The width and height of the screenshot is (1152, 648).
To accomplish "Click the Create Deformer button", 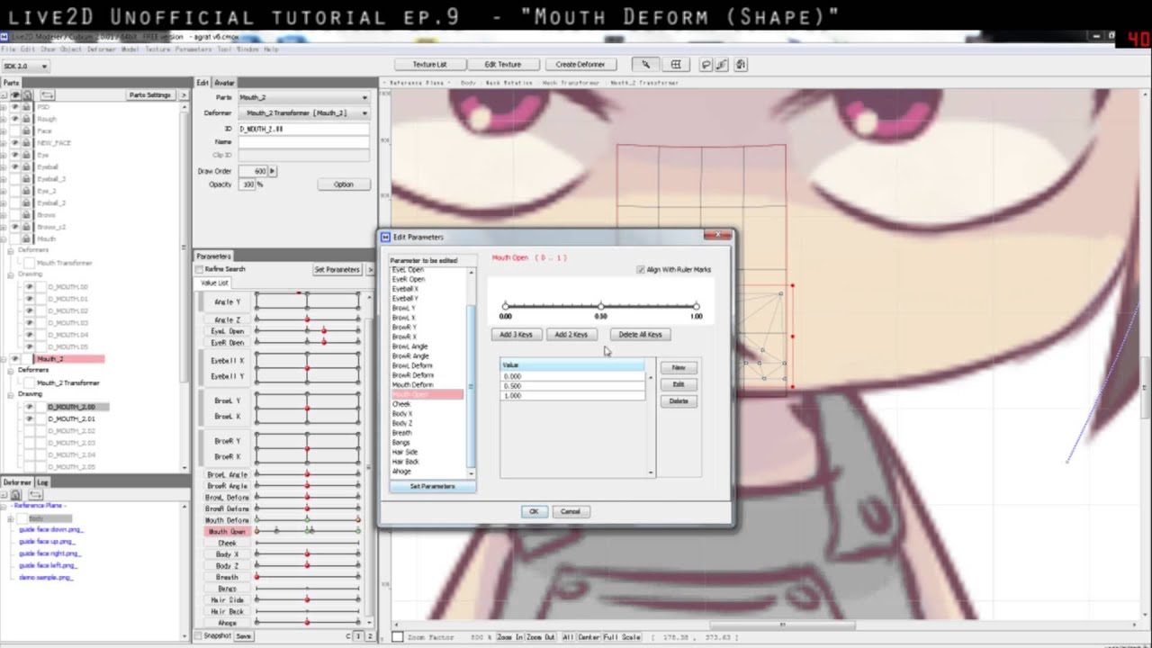I will 580,64.
